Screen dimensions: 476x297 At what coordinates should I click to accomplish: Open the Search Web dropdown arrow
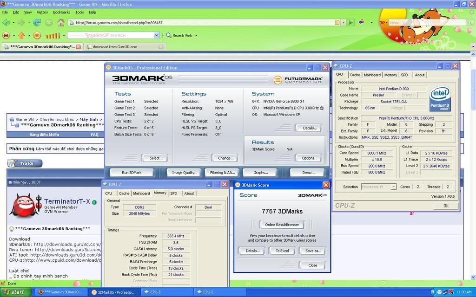pos(196,36)
